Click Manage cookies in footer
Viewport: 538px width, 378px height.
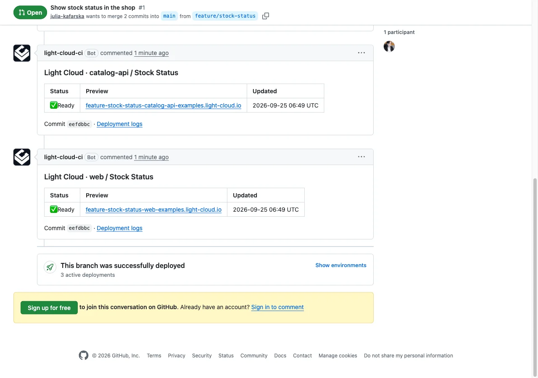pos(338,356)
